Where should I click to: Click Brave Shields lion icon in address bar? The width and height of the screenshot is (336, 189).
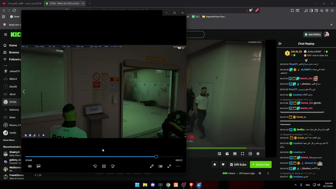251,10
